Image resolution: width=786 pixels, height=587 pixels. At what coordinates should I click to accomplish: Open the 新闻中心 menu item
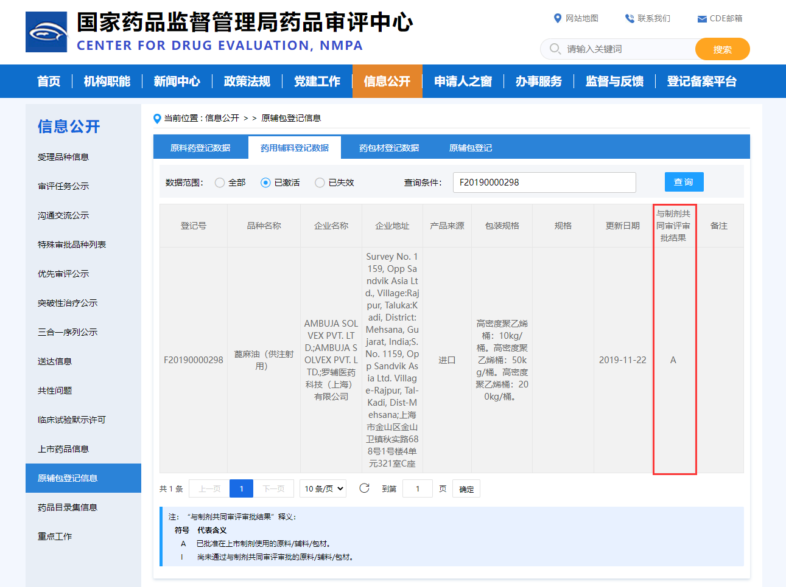tap(177, 81)
